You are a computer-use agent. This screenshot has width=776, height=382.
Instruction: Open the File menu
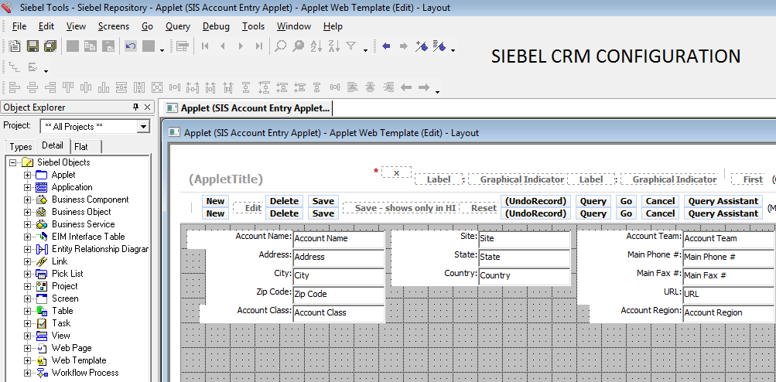point(19,26)
